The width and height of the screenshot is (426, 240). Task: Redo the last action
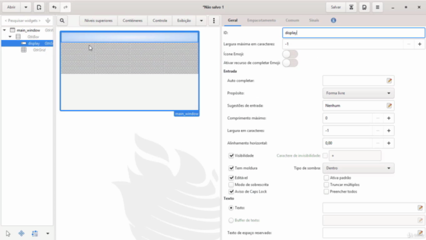(65, 7)
